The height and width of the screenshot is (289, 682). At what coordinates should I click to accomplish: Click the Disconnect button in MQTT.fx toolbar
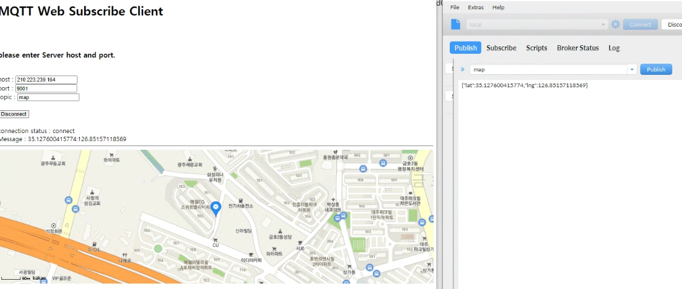672,25
